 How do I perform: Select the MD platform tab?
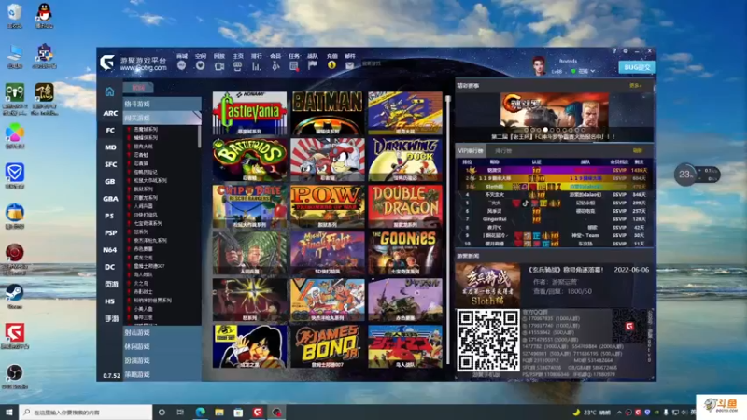[110, 147]
